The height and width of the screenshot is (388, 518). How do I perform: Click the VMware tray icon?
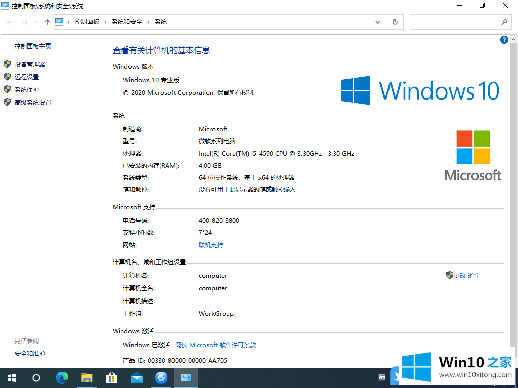(382, 377)
